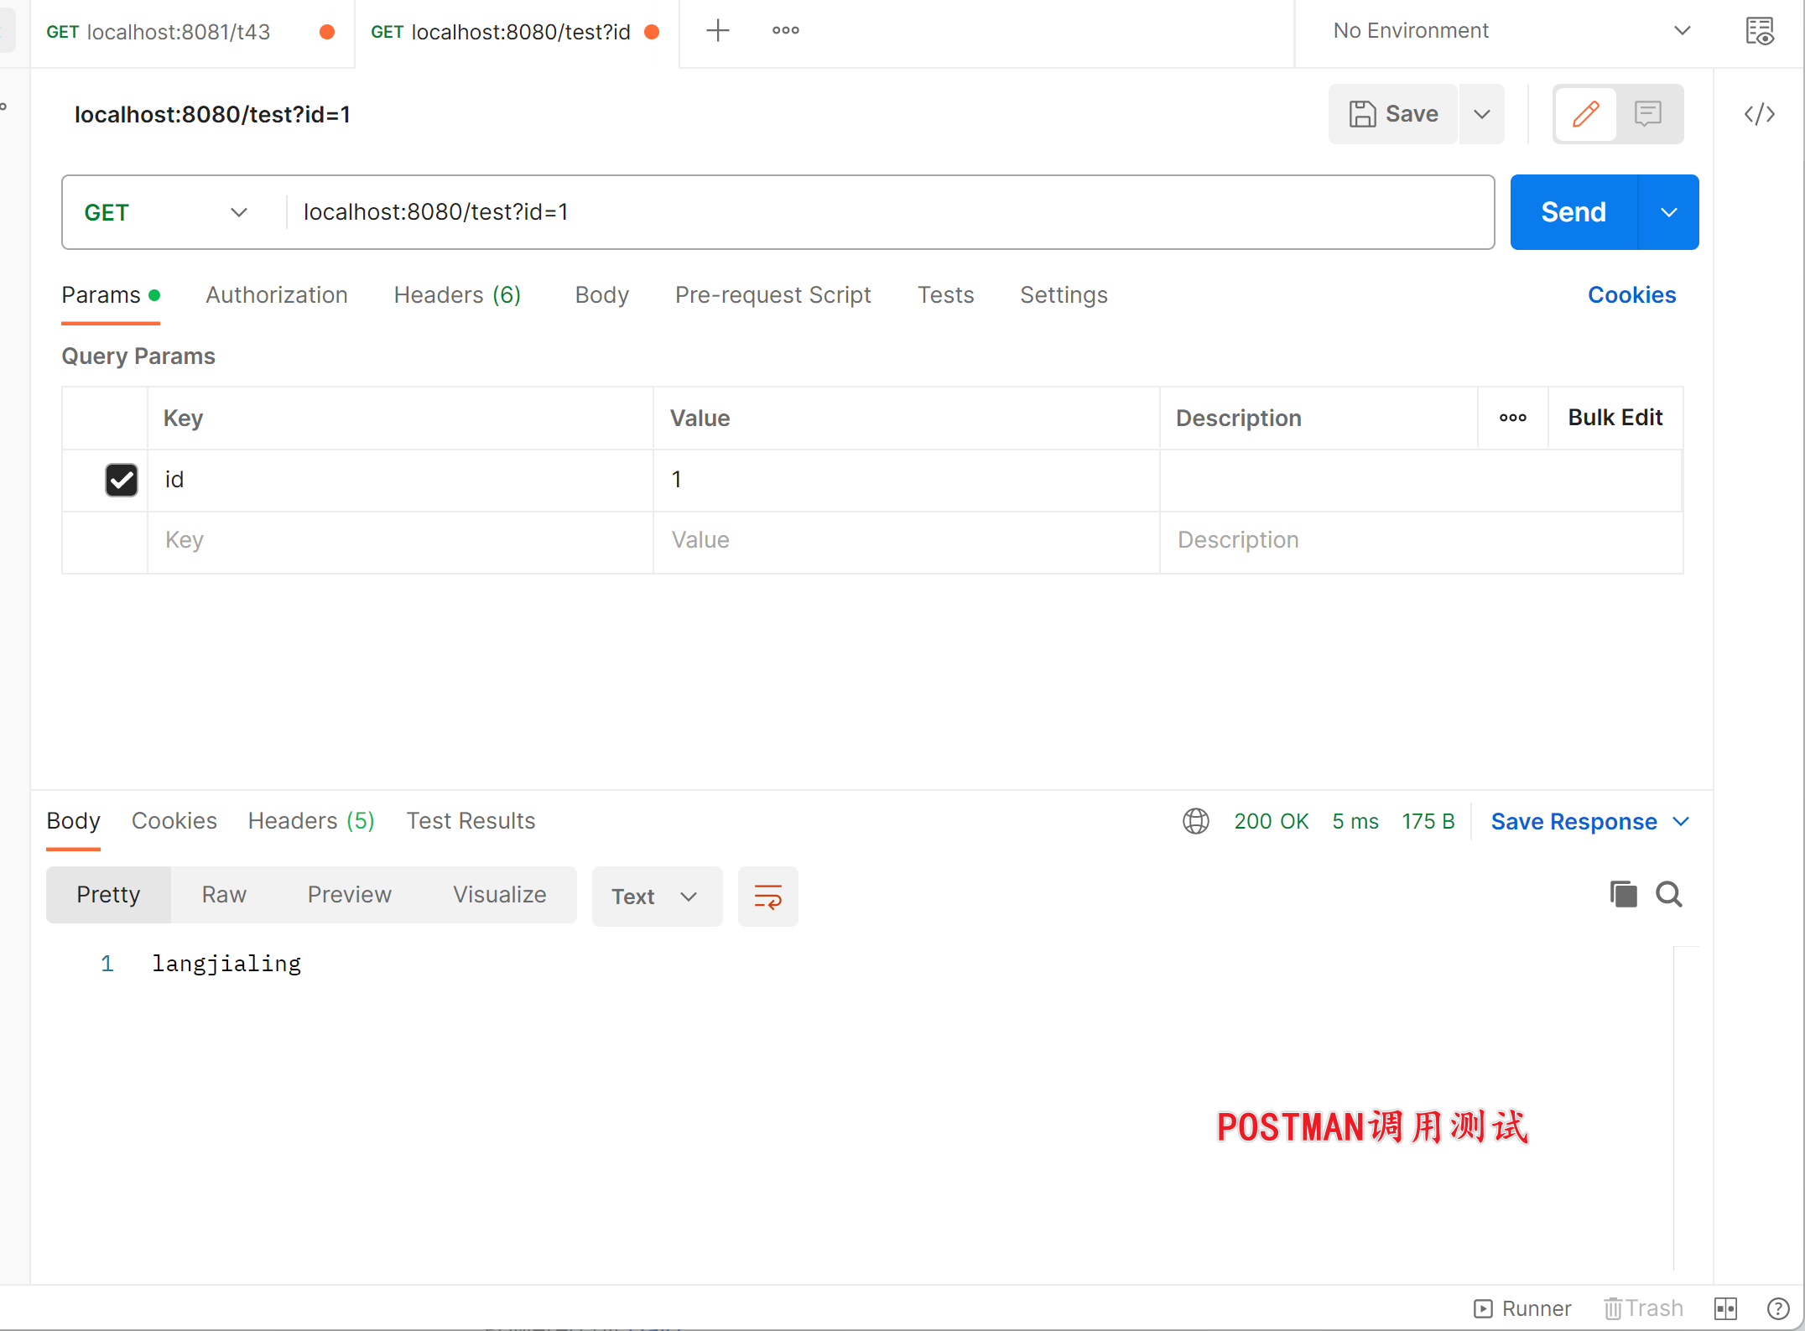
Task: Open the comments mode icon
Action: click(1648, 114)
